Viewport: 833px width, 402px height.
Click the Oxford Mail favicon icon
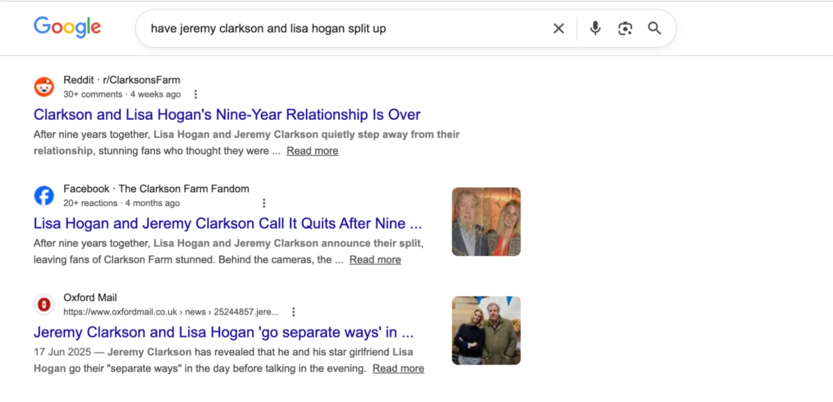pos(44,304)
